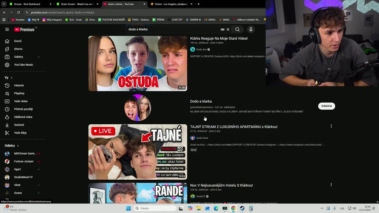Go back in browser history
This screenshot has width=379, height=213.
[x=4, y=12]
